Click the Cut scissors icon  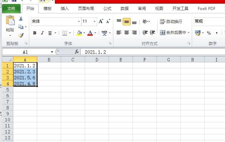[x=21, y=19]
